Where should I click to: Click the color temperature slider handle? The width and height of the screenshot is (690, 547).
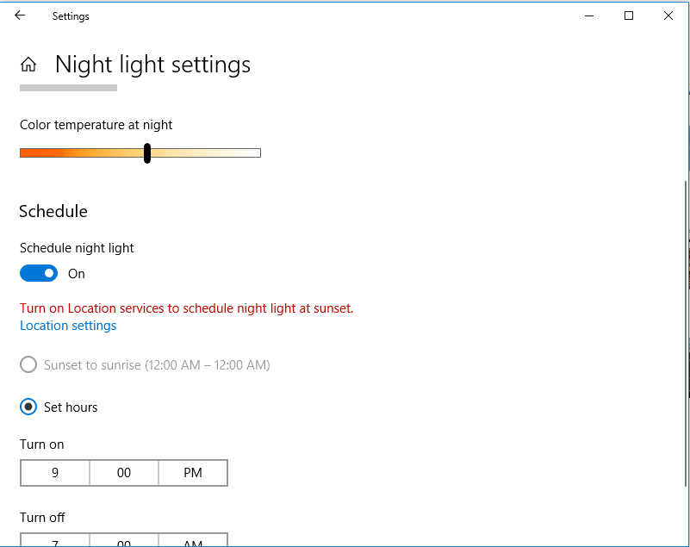pos(147,153)
